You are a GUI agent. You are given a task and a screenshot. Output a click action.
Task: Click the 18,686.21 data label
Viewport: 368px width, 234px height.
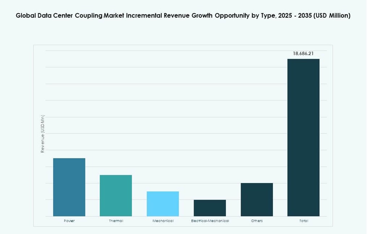coord(304,54)
